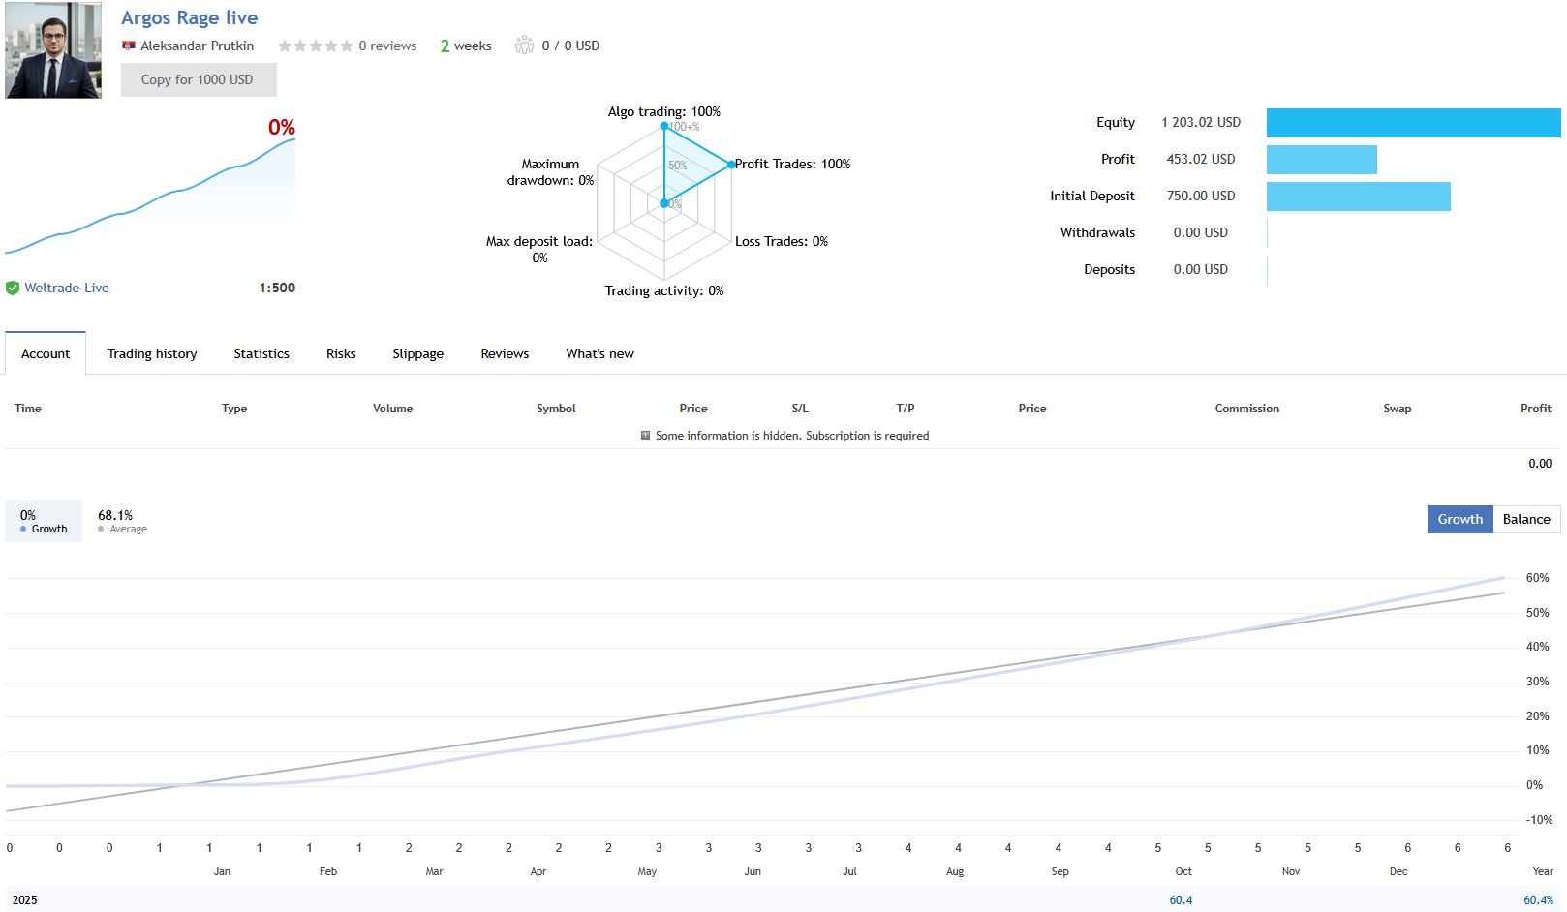Click the Algo trading radar chart point

click(664, 126)
